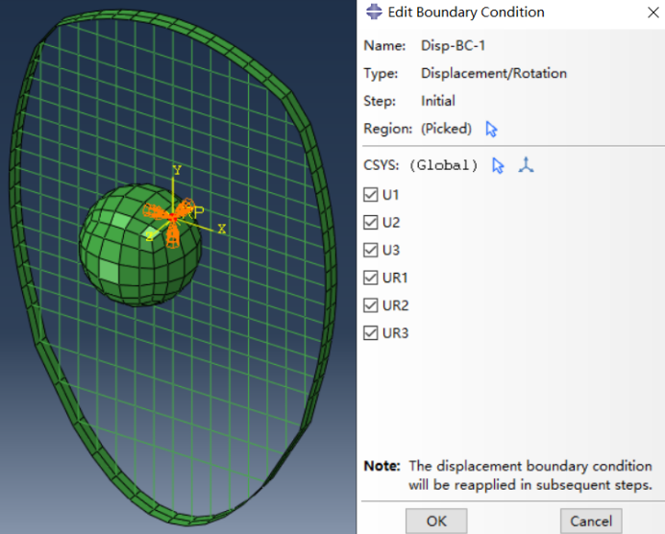Screen dimensions: 665x534
Task: Cancel the boundary condition edit
Action: tap(590, 521)
